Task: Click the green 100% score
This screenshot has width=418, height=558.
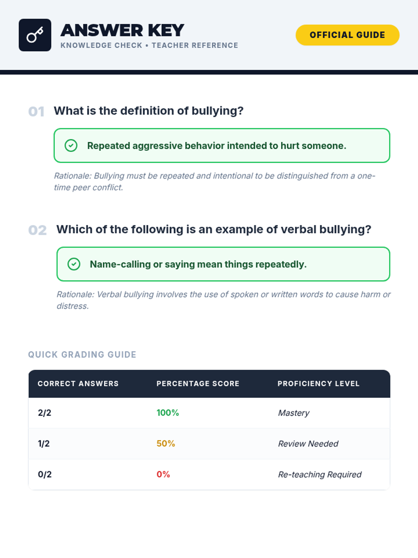Action: (168, 413)
